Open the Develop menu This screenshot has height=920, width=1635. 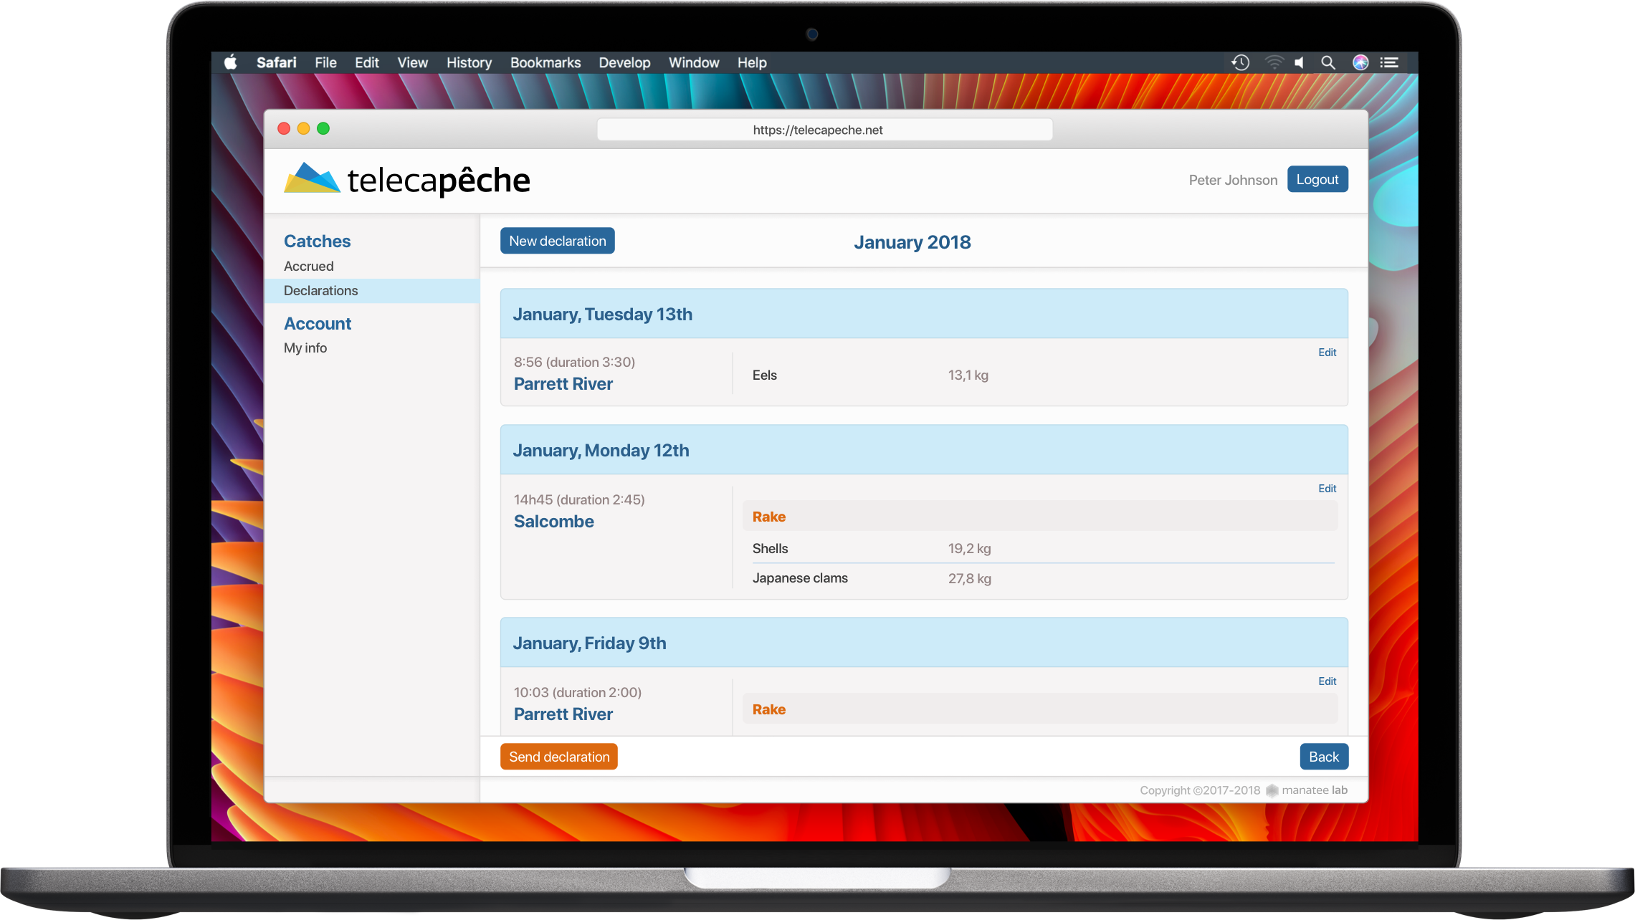coord(624,62)
